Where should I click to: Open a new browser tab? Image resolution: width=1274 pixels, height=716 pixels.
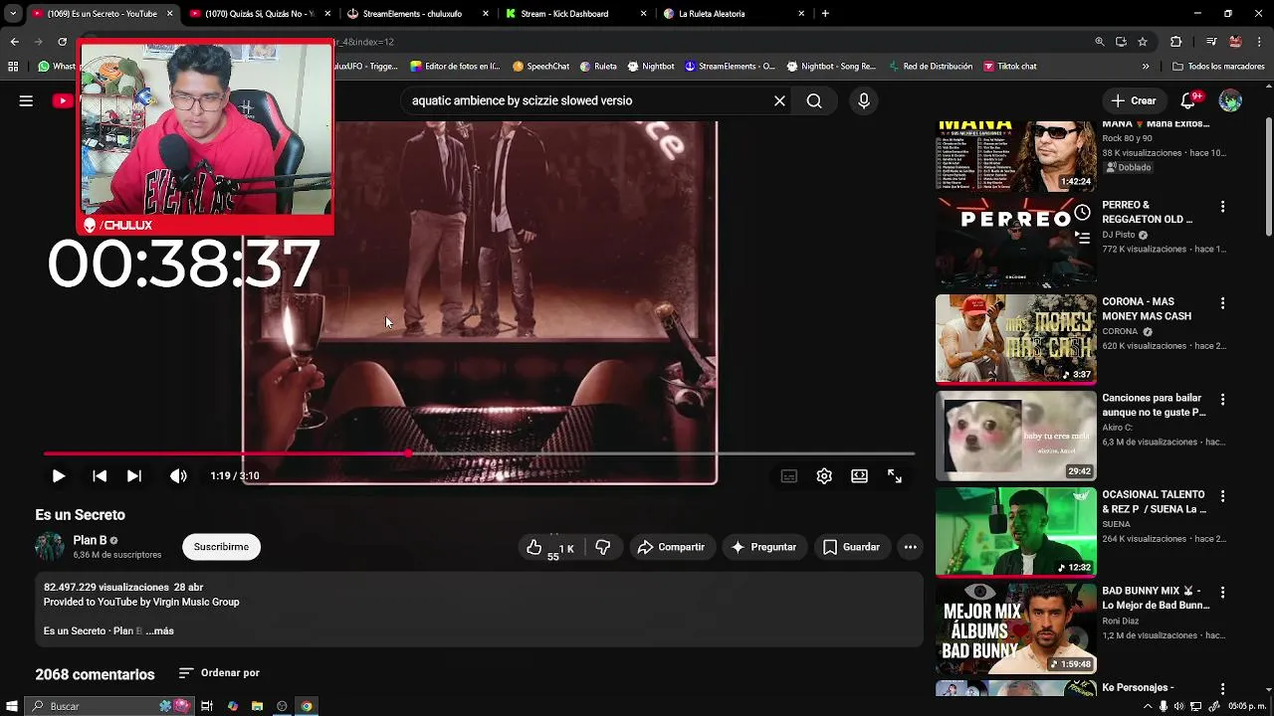[x=825, y=14]
